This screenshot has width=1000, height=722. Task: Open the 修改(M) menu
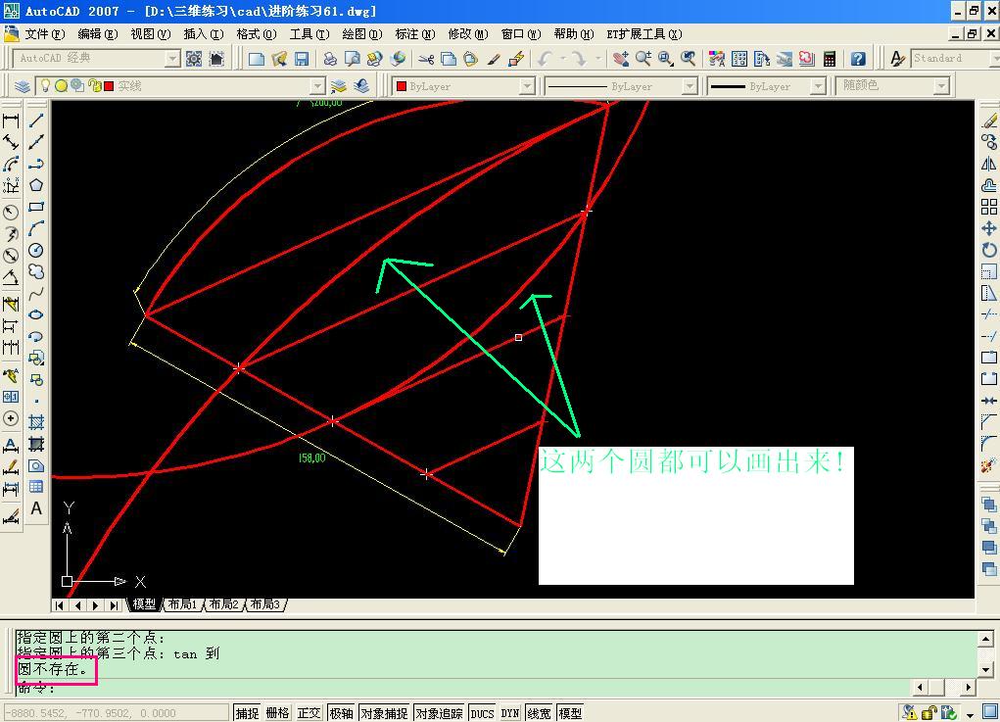tap(467, 34)
